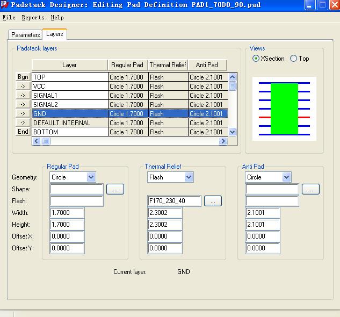340x317 pixels.
Task: Open the File menu
Action: pos(9,17)
